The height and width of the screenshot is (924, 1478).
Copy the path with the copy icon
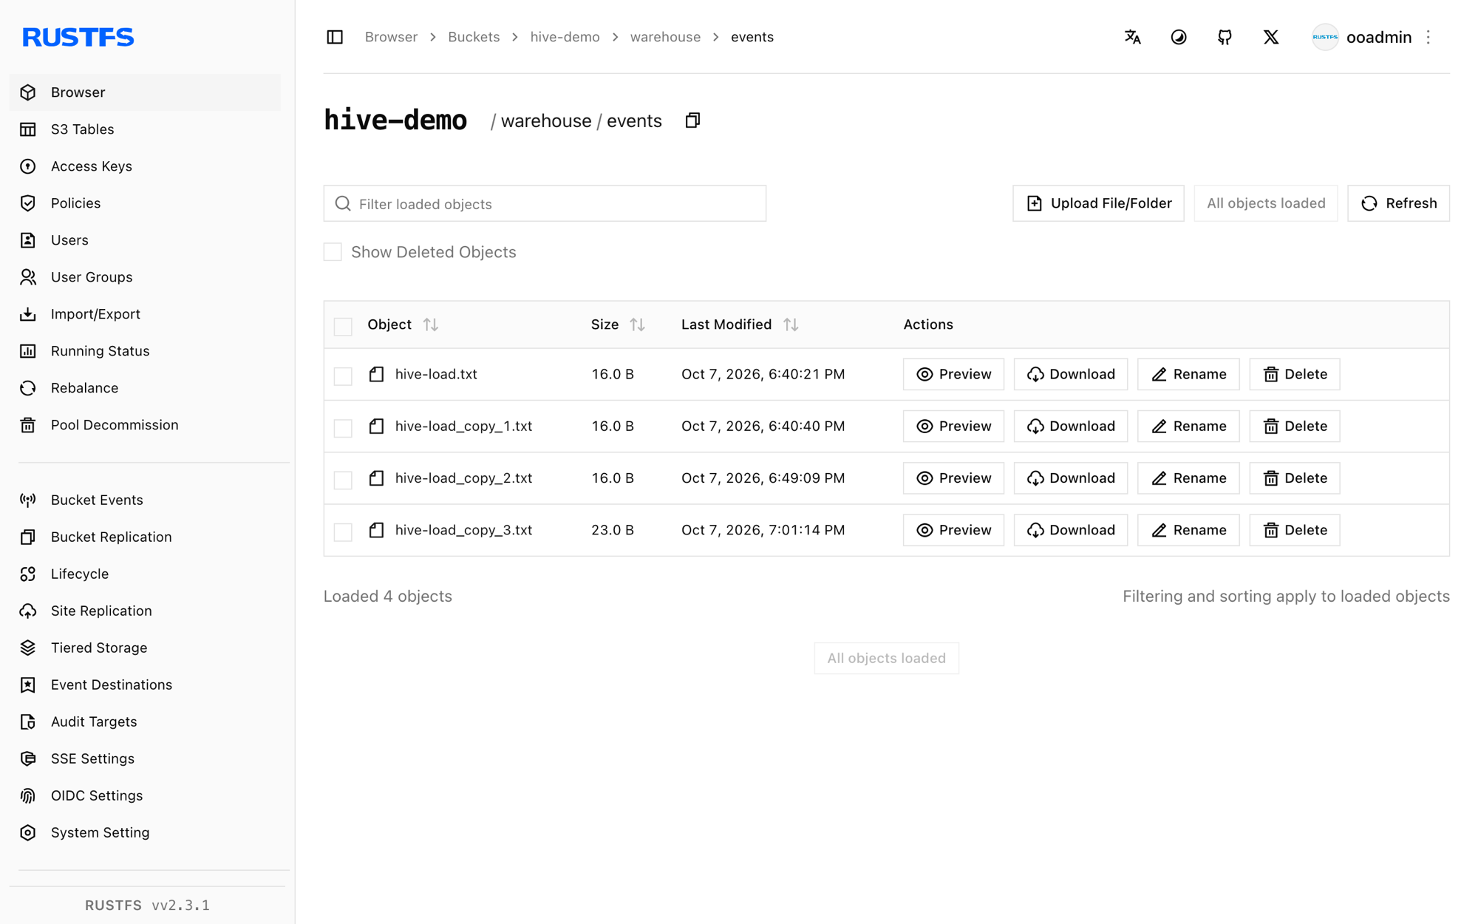click(692, 120)
